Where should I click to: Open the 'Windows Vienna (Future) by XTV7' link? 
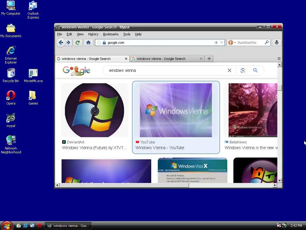click(x=94, y=148)
